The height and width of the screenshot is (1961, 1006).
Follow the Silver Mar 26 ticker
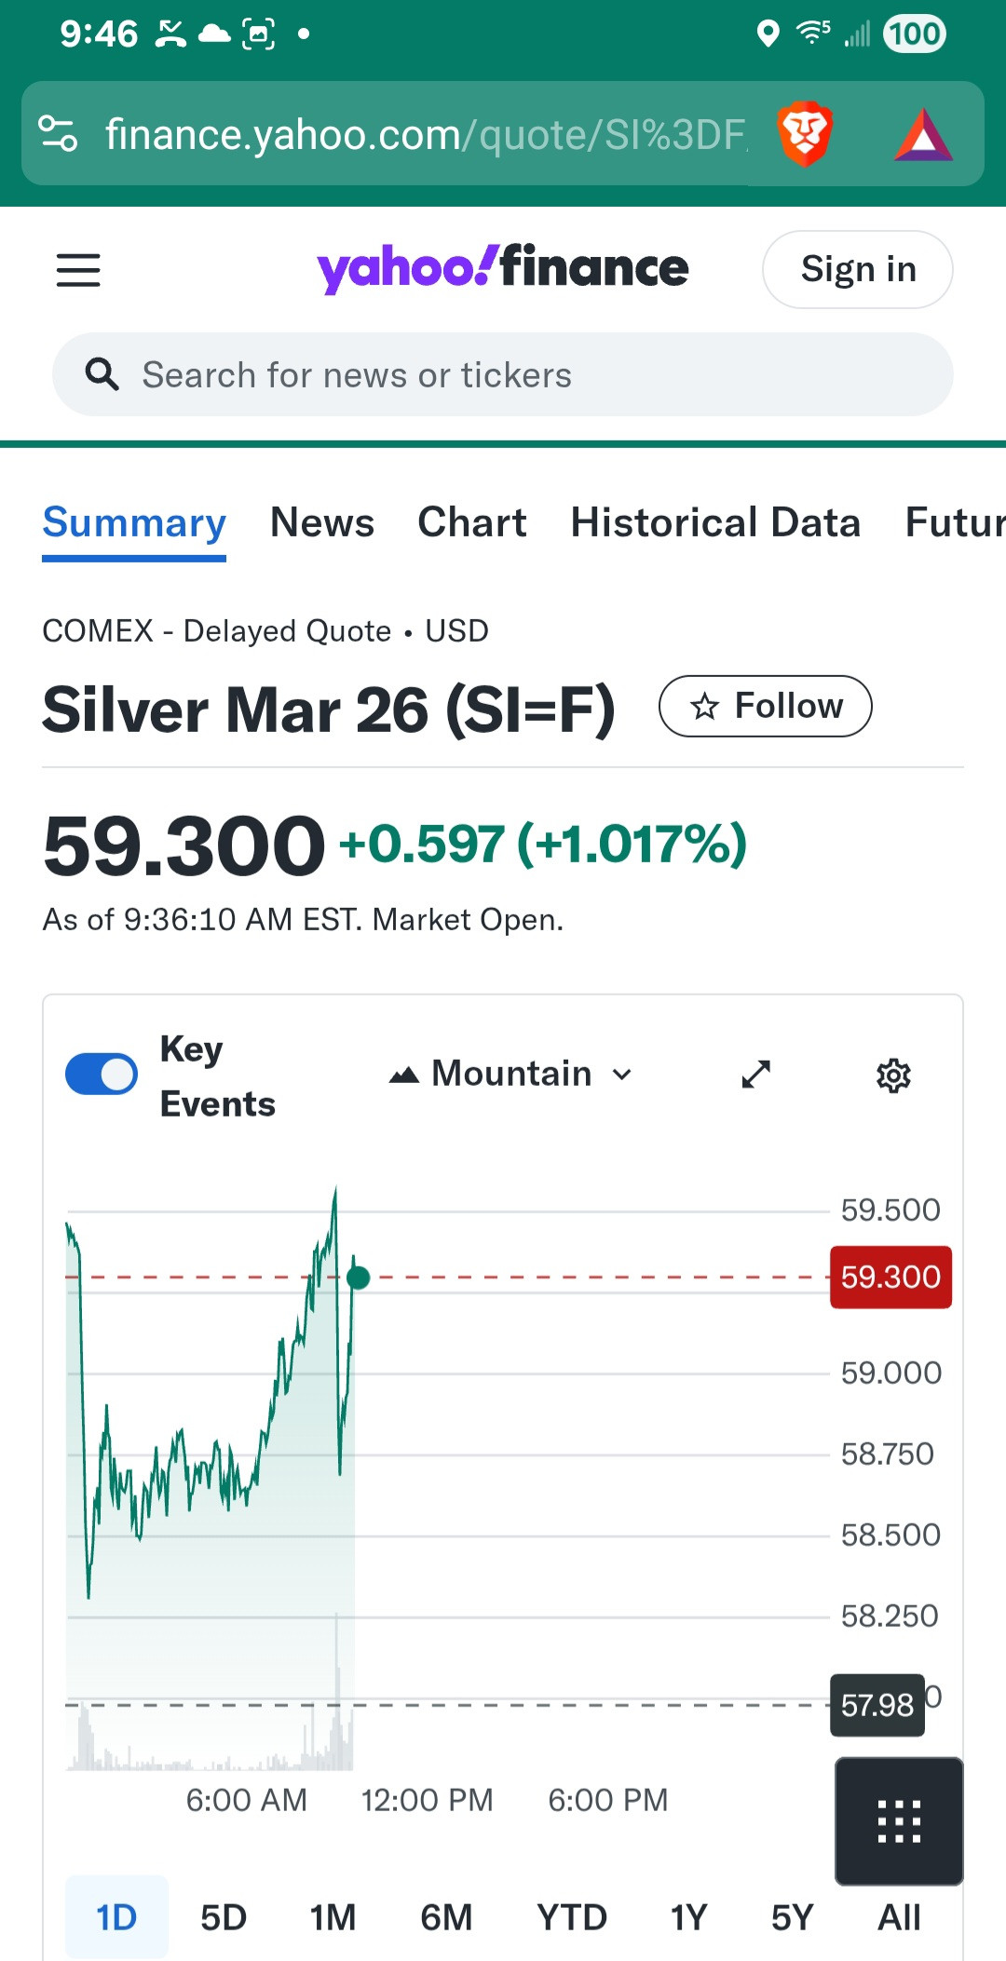765,706
